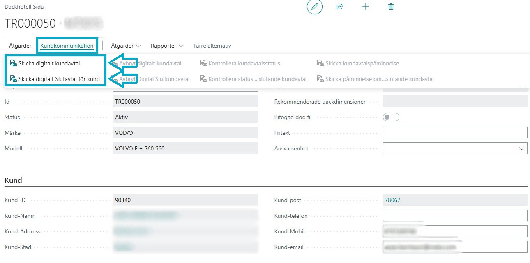Screen dimensions: 530x263
Task: Click the Kund-telefon input field
Action: click(x=454, y=216)
